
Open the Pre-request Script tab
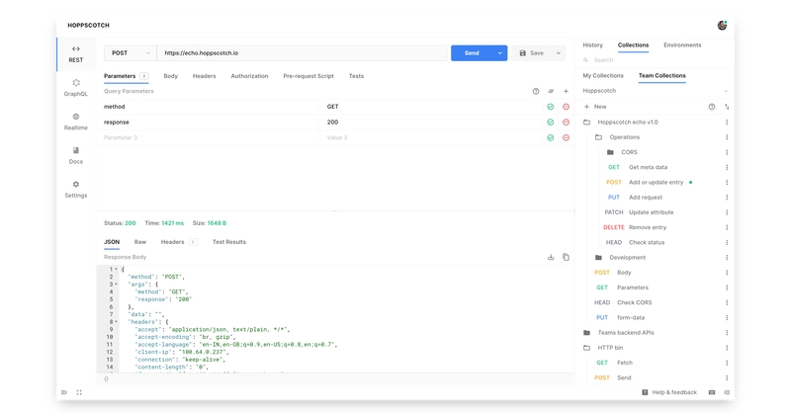click(x=308, y=76)
